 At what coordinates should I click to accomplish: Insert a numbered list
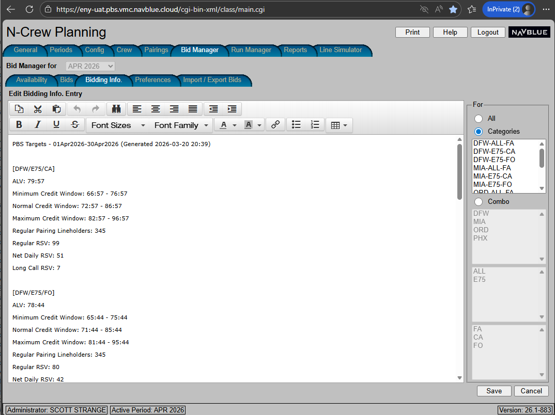click(x=315, y=125)
